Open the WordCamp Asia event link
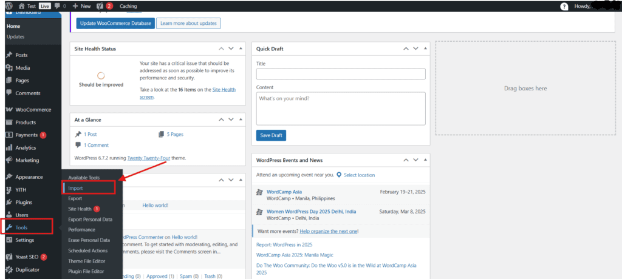The width and height of the screenshot is (622, 279). tap(284, 192)
